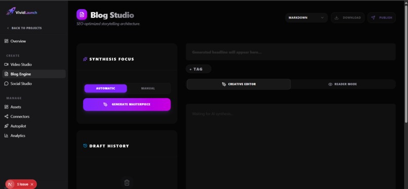Open the 1 Issue indicator
This screenshot has height=189, width=408.
(x=23, y=184)
